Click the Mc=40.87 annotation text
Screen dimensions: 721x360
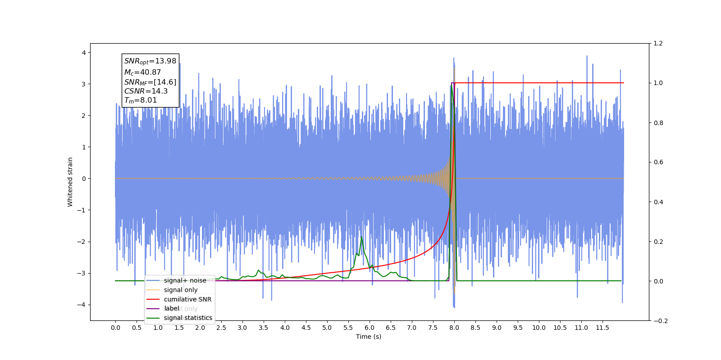click(142, 72)
